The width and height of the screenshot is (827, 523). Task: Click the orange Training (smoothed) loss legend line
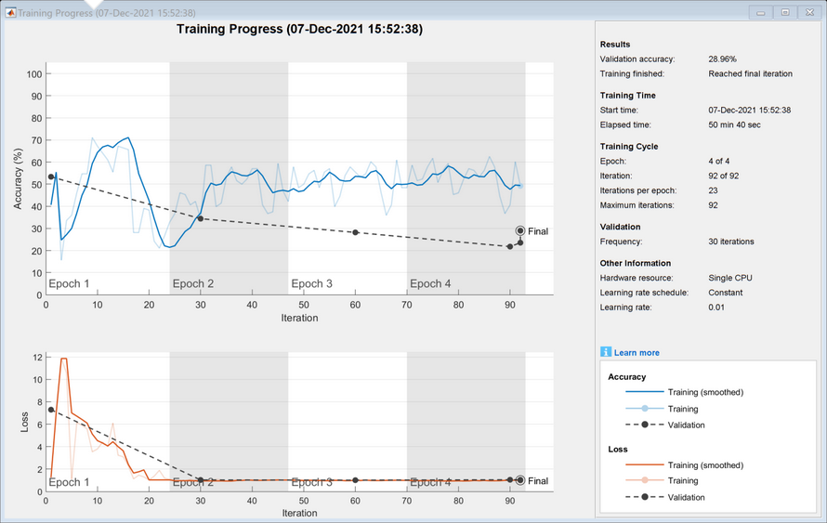tap(645, 465)
